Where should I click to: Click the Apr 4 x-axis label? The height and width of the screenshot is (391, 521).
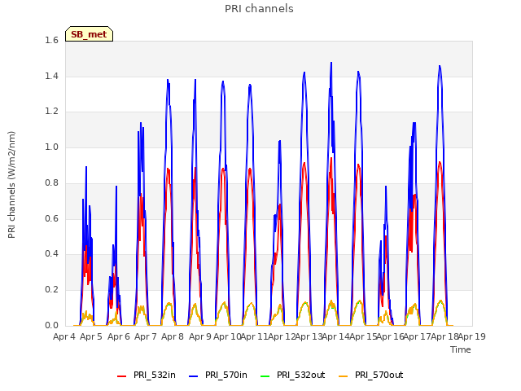64,336
